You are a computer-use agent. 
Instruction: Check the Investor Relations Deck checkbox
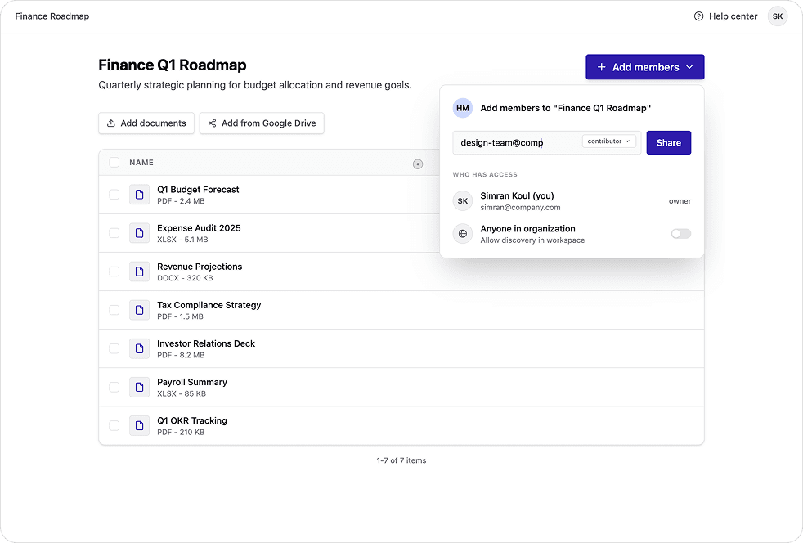[114, 348]
